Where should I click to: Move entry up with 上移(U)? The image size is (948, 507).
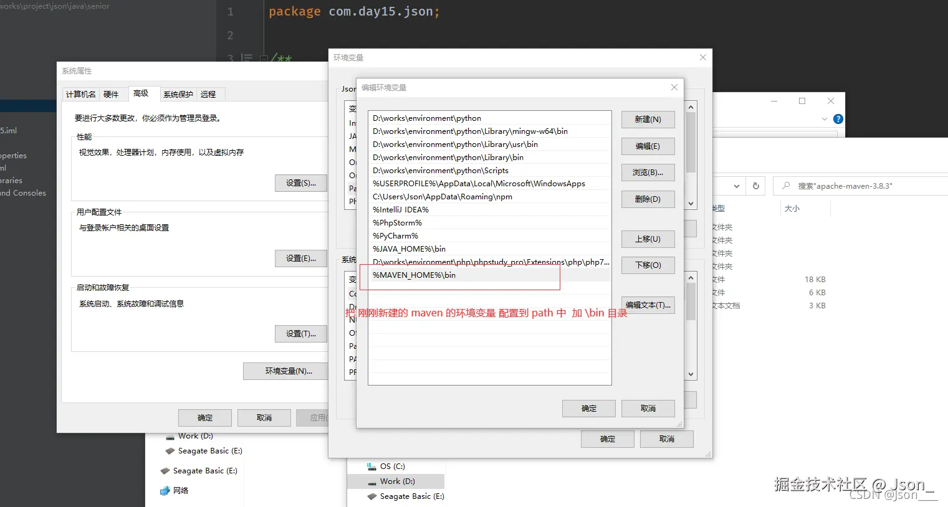tap(648, 239)
